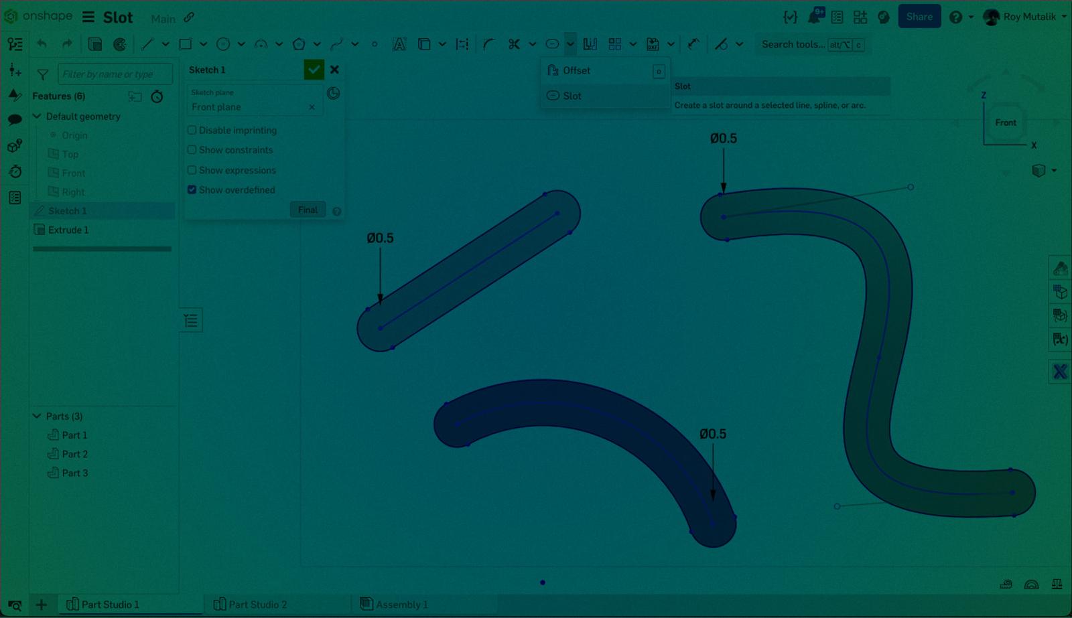Collapse the Default geometry tree

[38, 117]
